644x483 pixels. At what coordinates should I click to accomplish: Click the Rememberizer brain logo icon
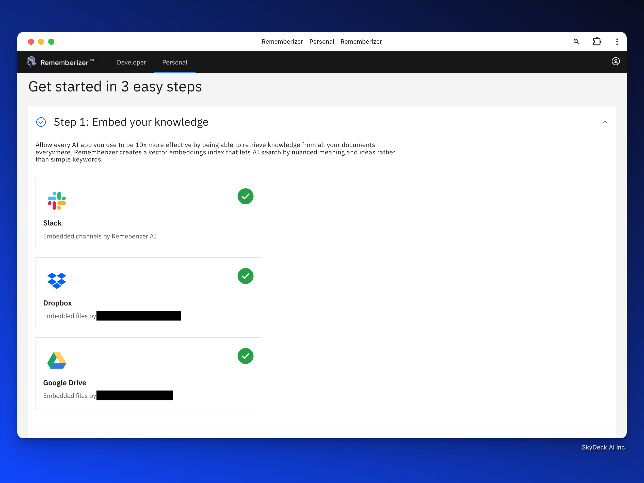(31, 62)
